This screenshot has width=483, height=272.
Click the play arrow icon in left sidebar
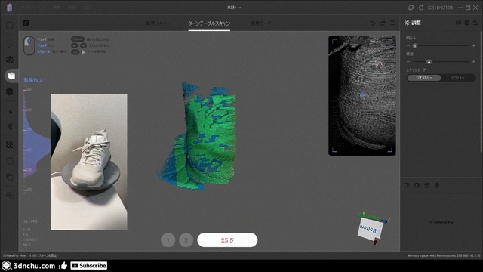pos(11,112)
